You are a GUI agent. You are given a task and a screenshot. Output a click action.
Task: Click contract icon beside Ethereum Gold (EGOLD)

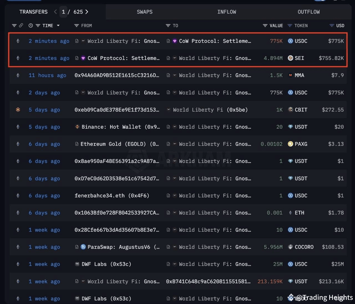point(77,144)
